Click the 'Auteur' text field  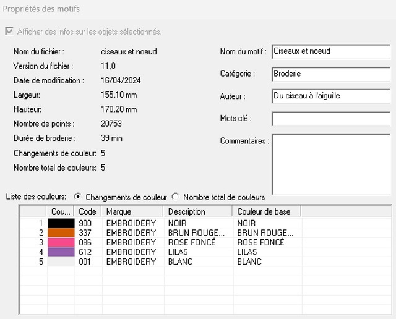tap(330, 96)
